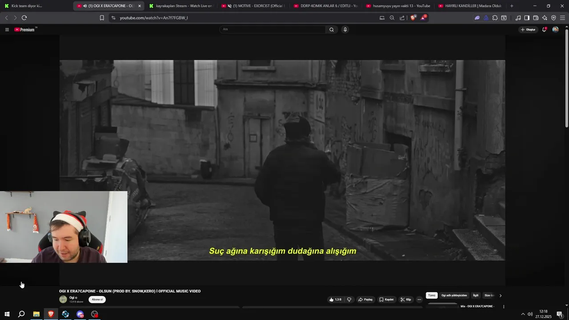The width and height of the screenshot is (569, 320).
Task: Open Brave Rewards triangle icon
Action: pos(423,18)
